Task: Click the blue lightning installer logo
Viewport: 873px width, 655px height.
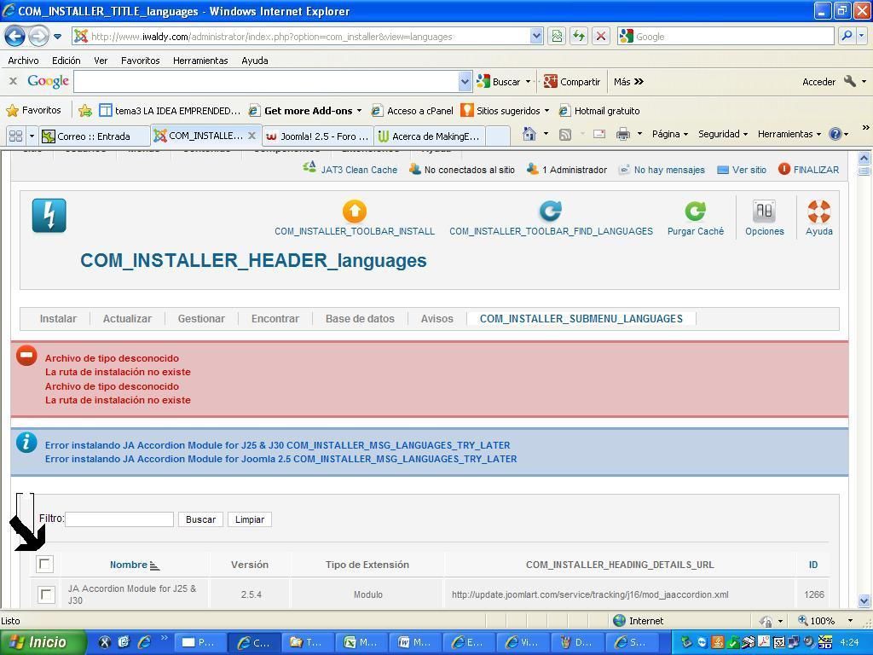Action: 49,215
